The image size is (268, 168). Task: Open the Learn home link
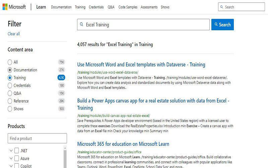pyautogui.click(x=41, y=7)
